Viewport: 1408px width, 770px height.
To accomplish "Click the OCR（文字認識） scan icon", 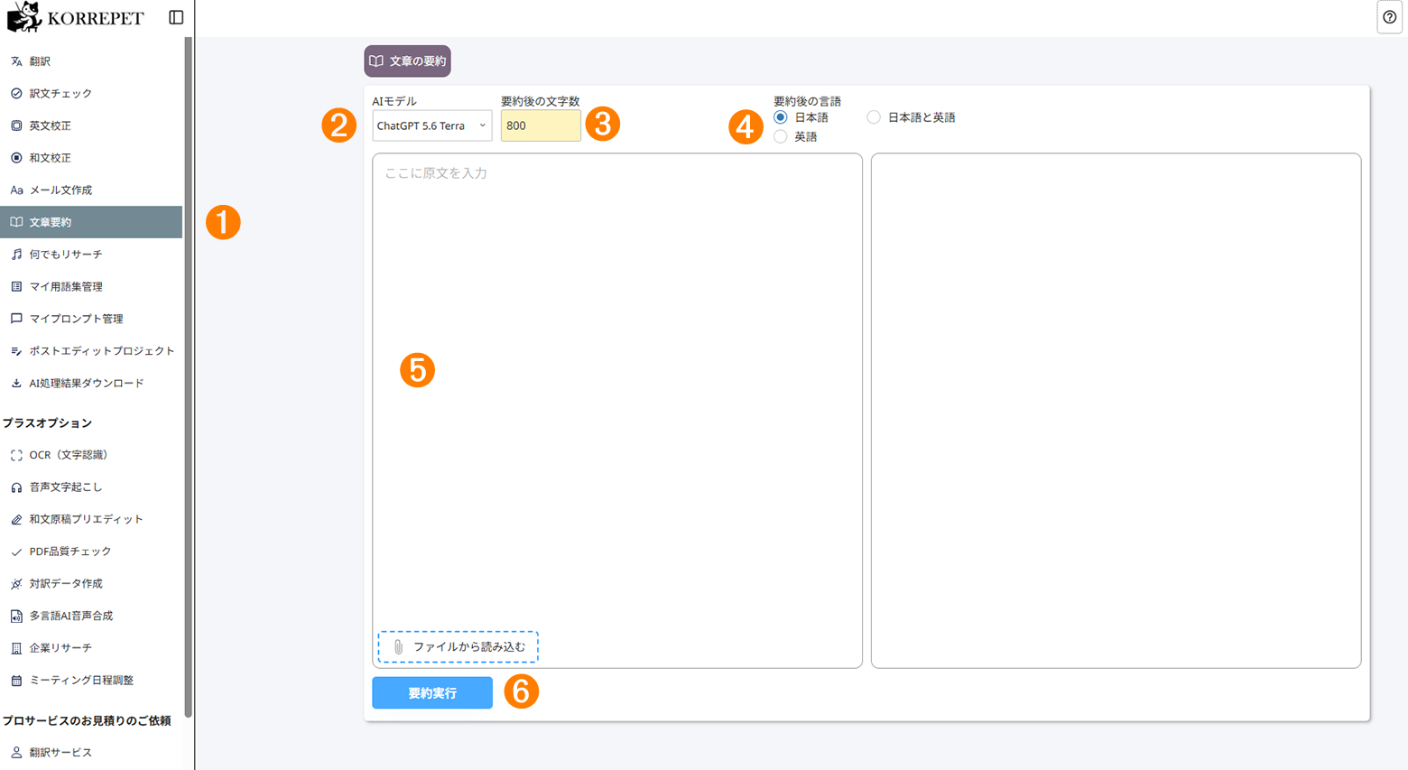I will [16, 455].
